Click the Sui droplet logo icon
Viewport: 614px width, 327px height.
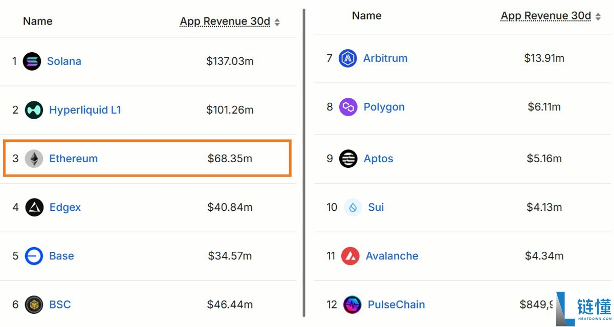pos(353,207)
